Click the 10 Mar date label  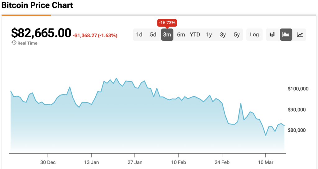[266, 162]
